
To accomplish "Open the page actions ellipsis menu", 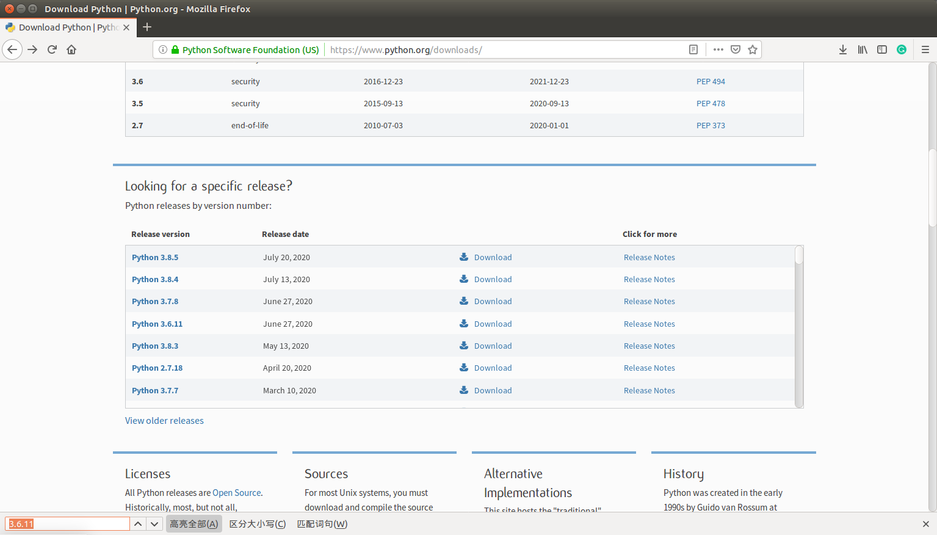I will (718, 49).
